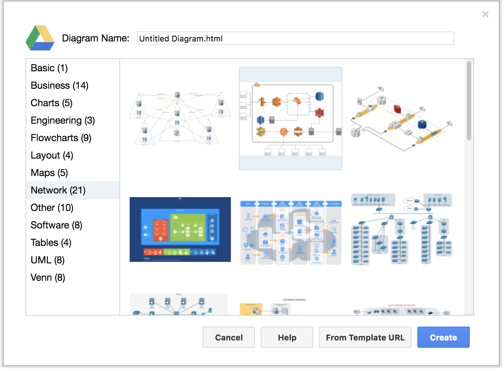Show the Charts (5) category

point(51,103)
